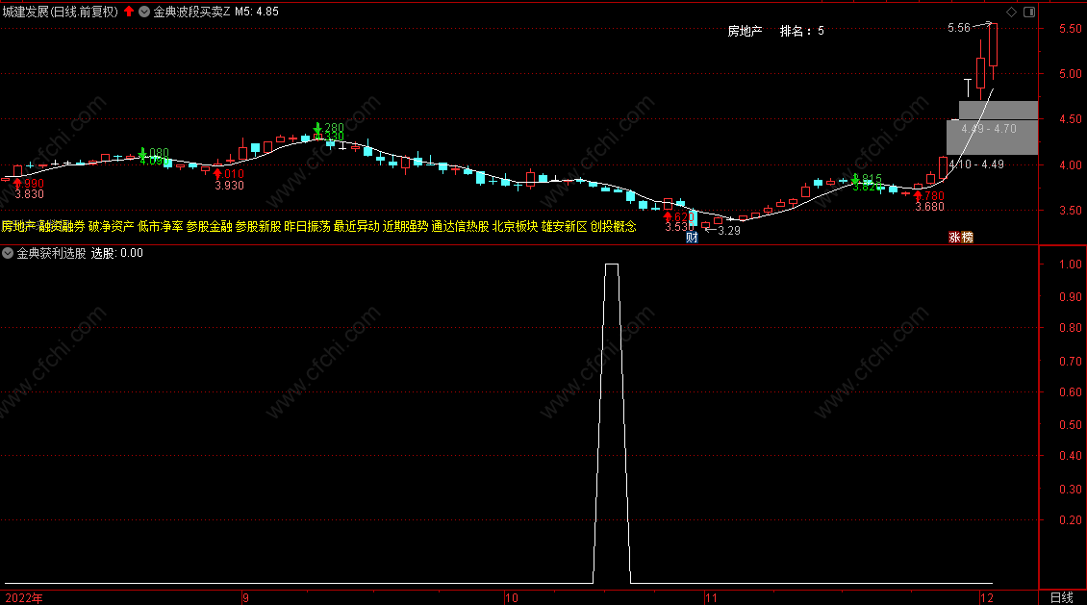Screen dimensions: 1087x605
Task: Select the 融资融券 tag
Action: click(x=63, y=226)
